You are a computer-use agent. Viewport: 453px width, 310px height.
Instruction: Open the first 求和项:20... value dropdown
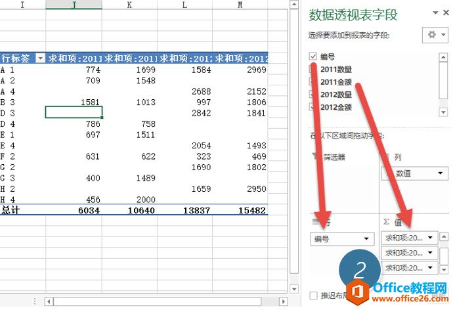pyautogui.click(x=430, y=238)
